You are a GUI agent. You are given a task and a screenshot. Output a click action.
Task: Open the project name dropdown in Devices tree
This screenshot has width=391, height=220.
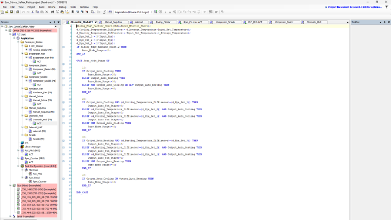56,27
